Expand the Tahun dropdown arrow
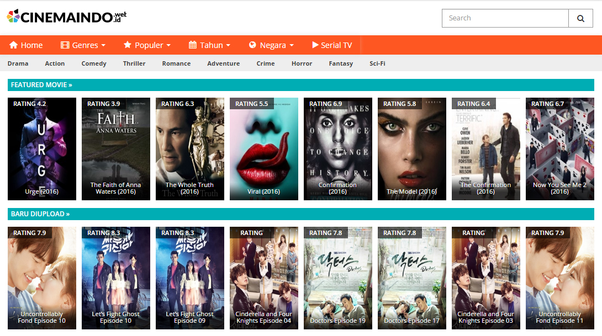The height and width of the screenshot is (336, 602). [228, 45]
